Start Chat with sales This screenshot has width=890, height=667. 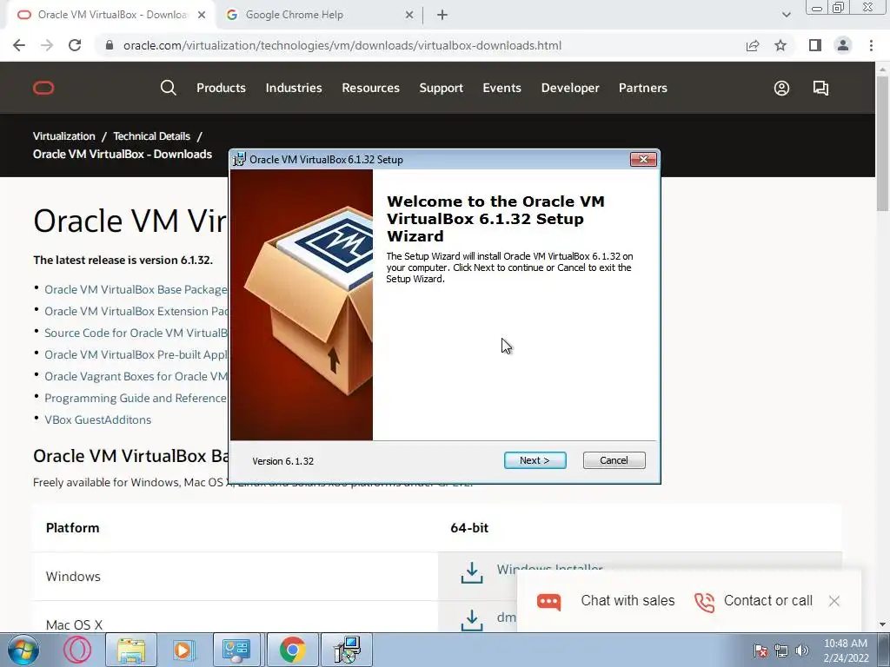tap(606, 601)
